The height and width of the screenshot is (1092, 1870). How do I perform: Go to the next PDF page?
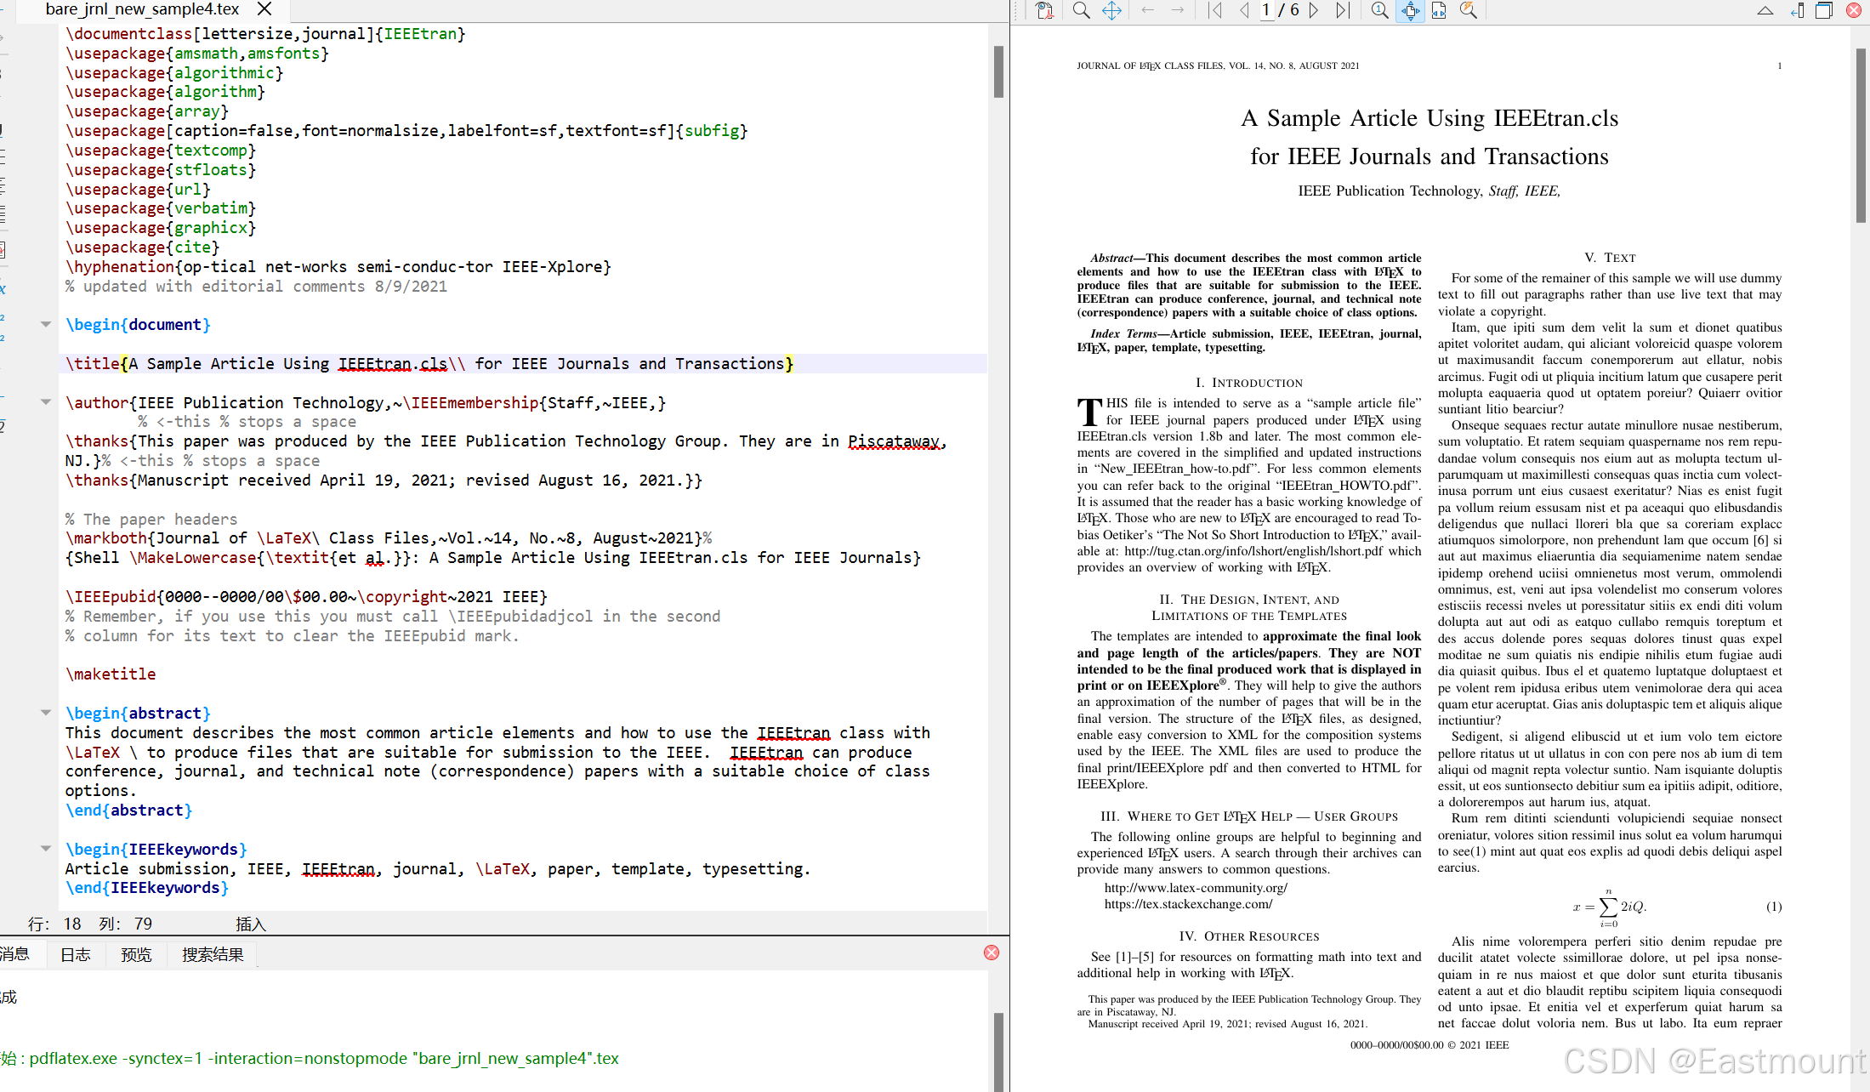pos(1314,10)
